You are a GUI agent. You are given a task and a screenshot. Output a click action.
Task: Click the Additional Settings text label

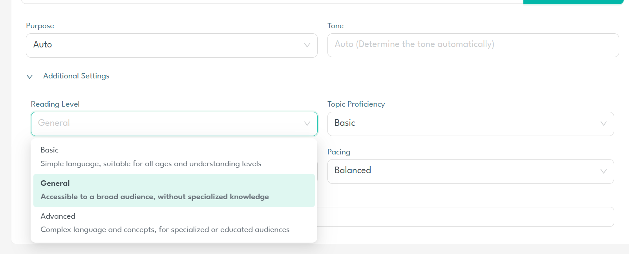(76, 76)
